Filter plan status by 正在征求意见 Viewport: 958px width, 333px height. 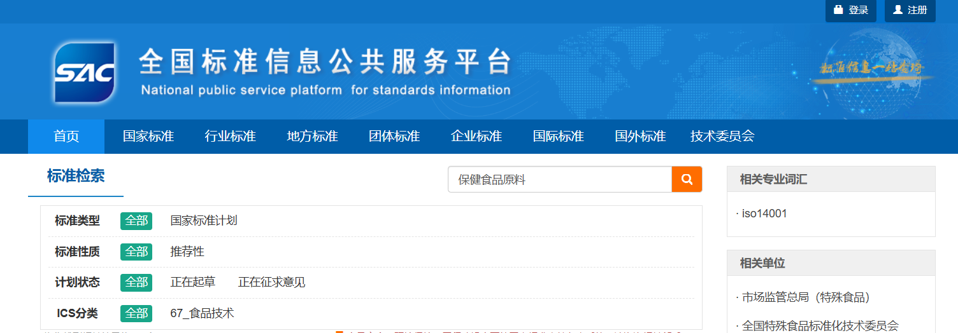pos(272,282)
